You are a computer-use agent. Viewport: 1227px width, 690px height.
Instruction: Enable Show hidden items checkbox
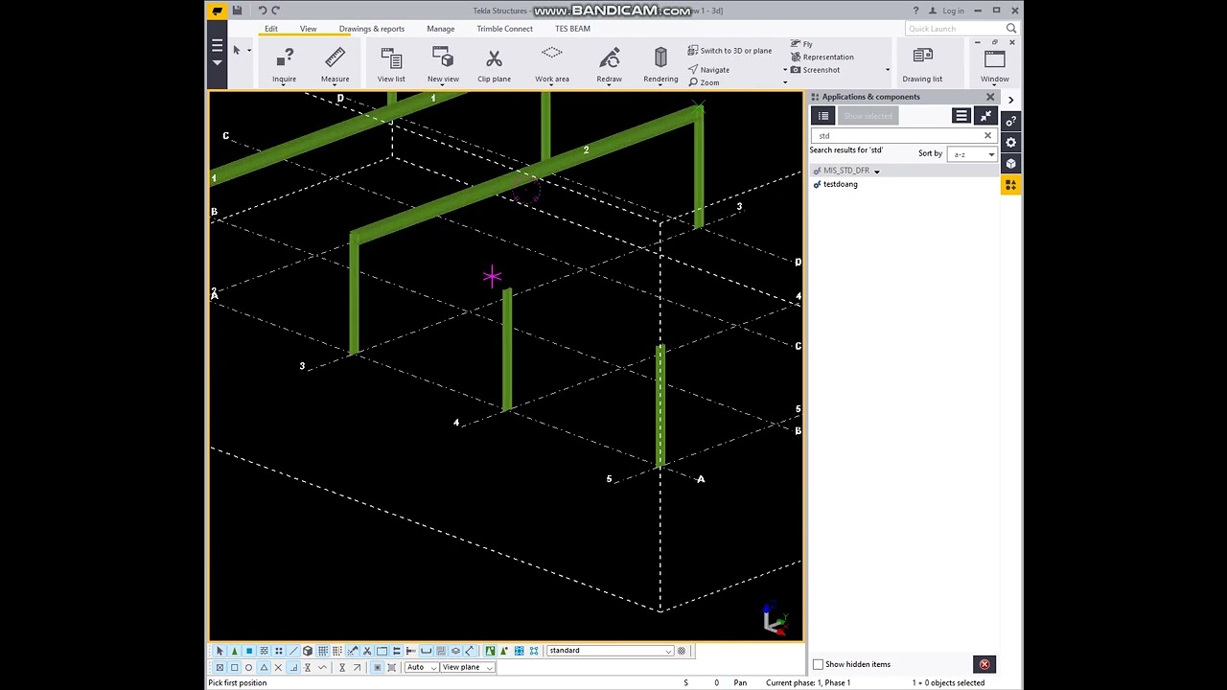pos(818,664)
